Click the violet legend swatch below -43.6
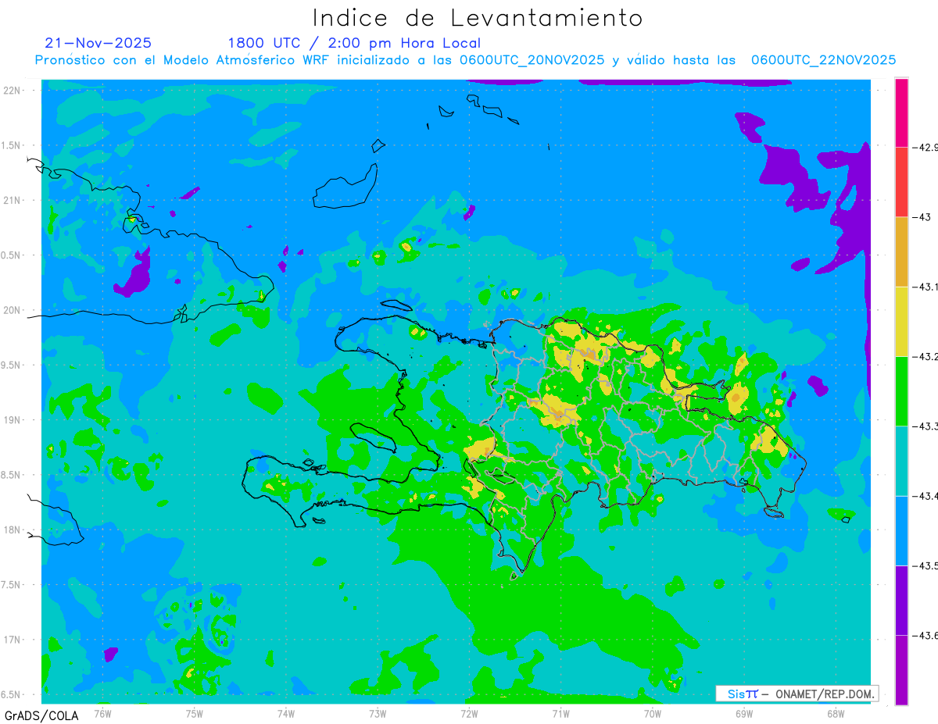 tap(901, 669)
